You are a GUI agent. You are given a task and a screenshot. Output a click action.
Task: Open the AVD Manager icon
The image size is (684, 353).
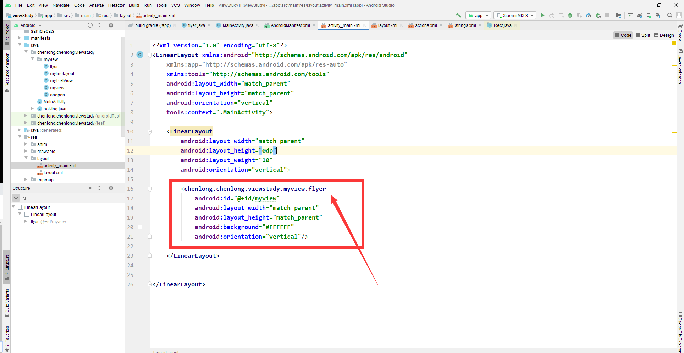[x=649, y=15]
